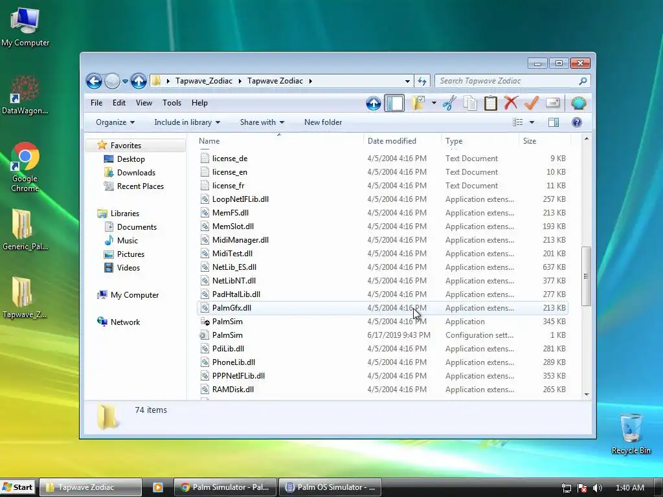
Task: Toggle the preview pane button
Action: point(554,122)
